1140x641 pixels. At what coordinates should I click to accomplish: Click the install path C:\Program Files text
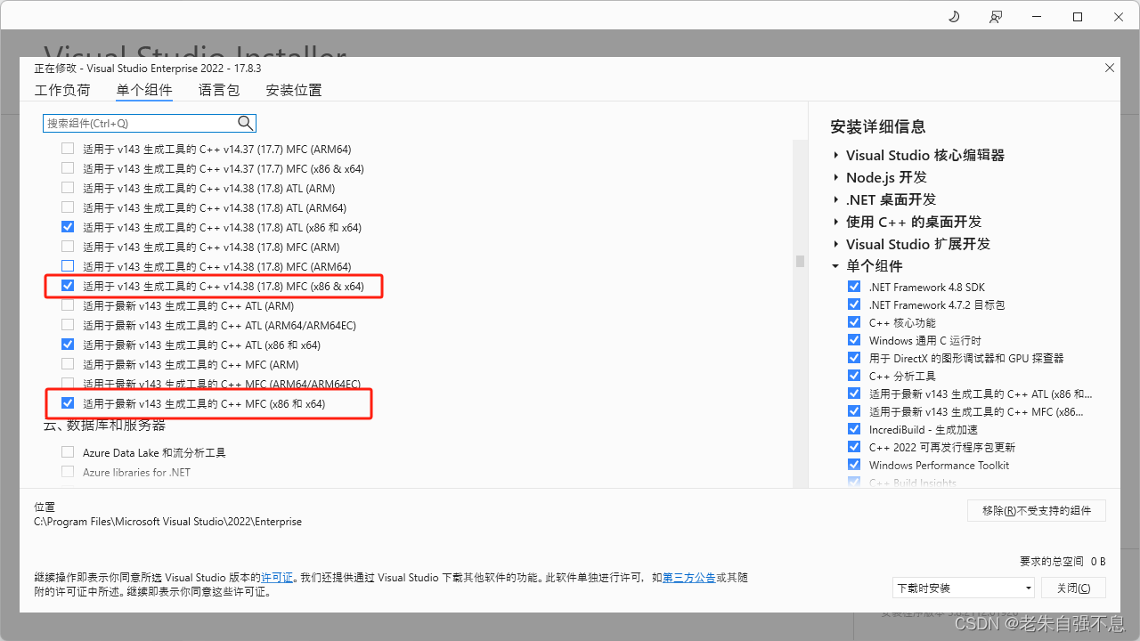point(167,522)
